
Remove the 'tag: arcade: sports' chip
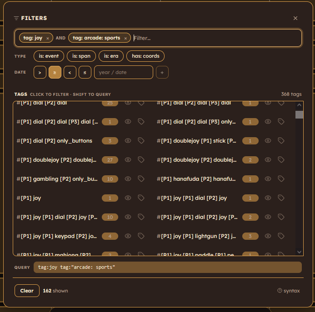click(125, 38)
